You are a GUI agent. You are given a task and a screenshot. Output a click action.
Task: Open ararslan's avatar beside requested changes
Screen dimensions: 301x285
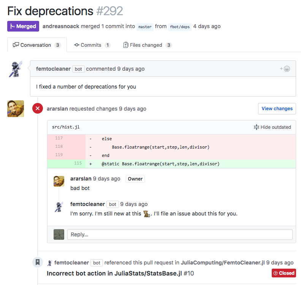(16, 109)
